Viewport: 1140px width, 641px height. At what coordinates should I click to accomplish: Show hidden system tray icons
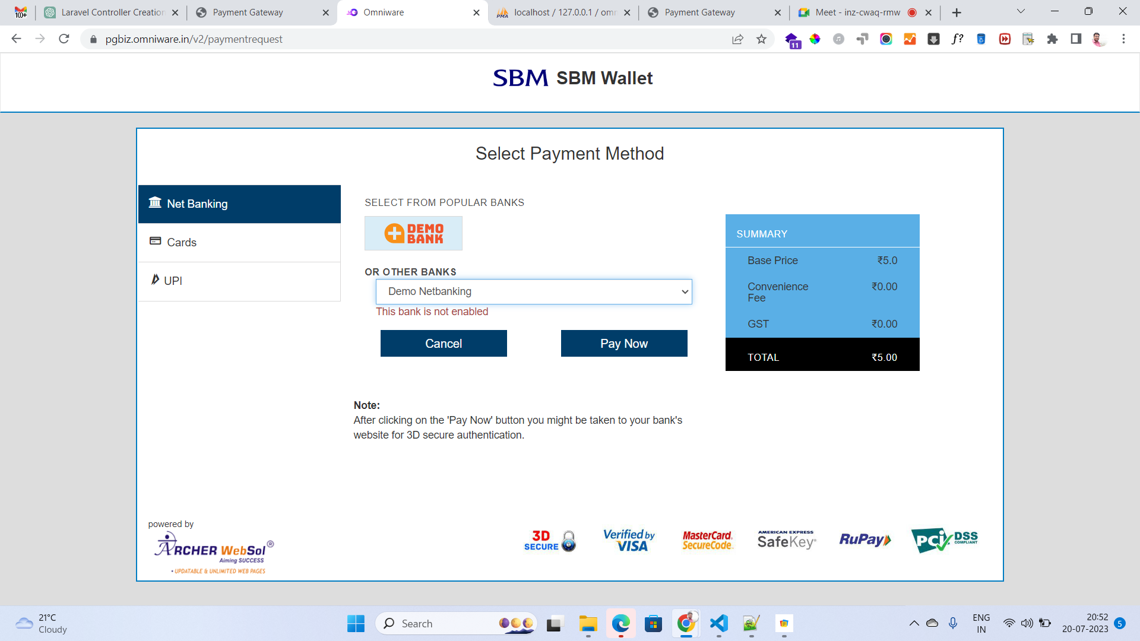(914, 624)
